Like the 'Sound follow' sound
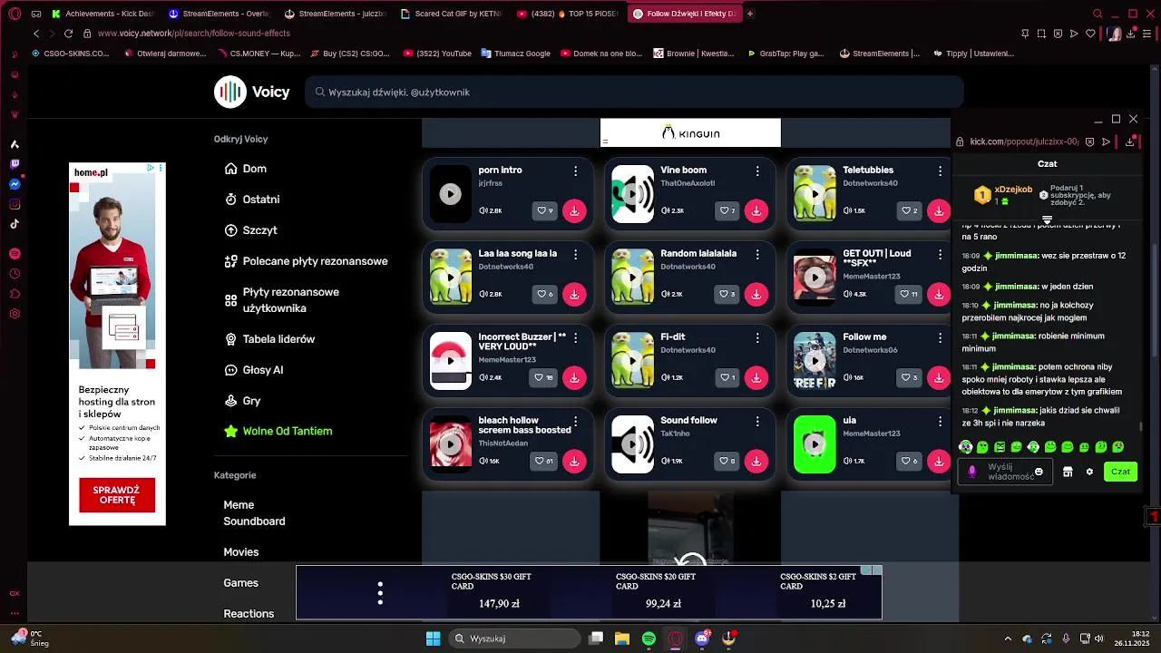1161x653 pixels. click(727, 461)
